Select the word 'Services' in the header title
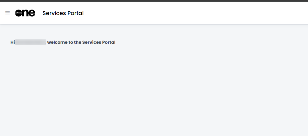Viewport: 308px width, 136px height. click(x=54, y=13)
